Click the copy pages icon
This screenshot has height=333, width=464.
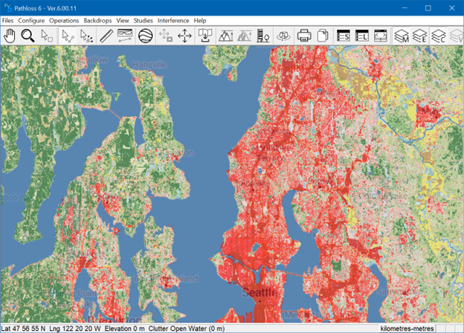tap(323, 36)
